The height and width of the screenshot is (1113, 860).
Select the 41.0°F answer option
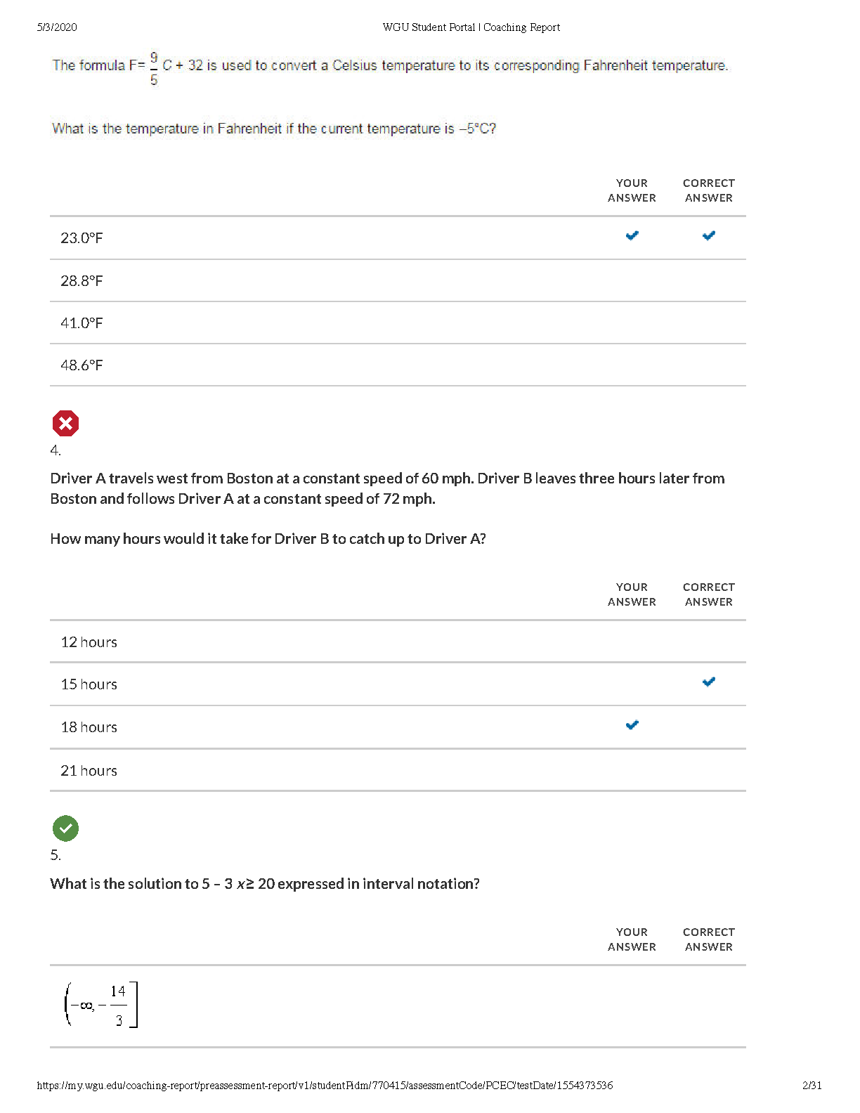(x=398, y=323)
